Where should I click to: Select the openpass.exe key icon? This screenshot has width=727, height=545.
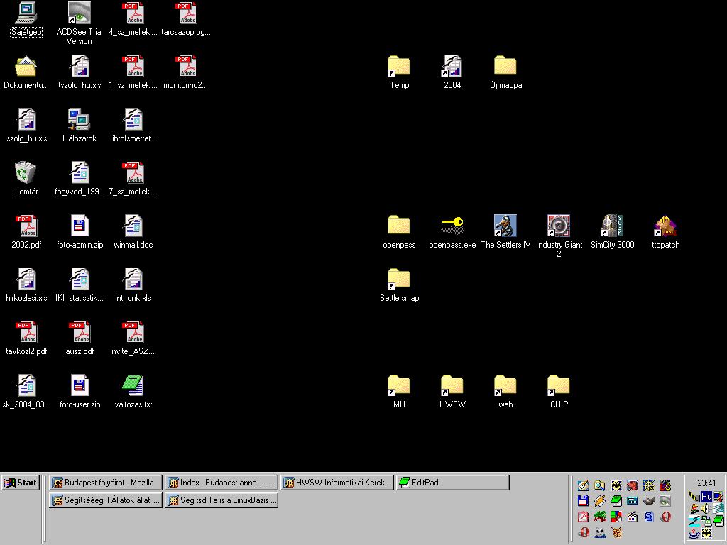[x=452, y=226]
